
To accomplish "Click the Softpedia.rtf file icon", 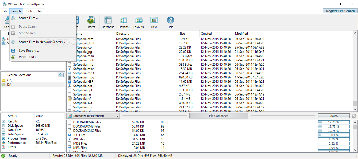I will tap(70, 99).
